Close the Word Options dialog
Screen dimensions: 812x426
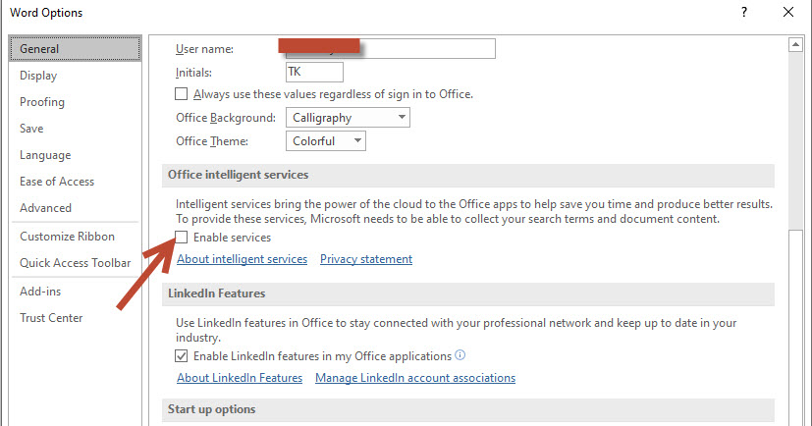pos(788,13)
